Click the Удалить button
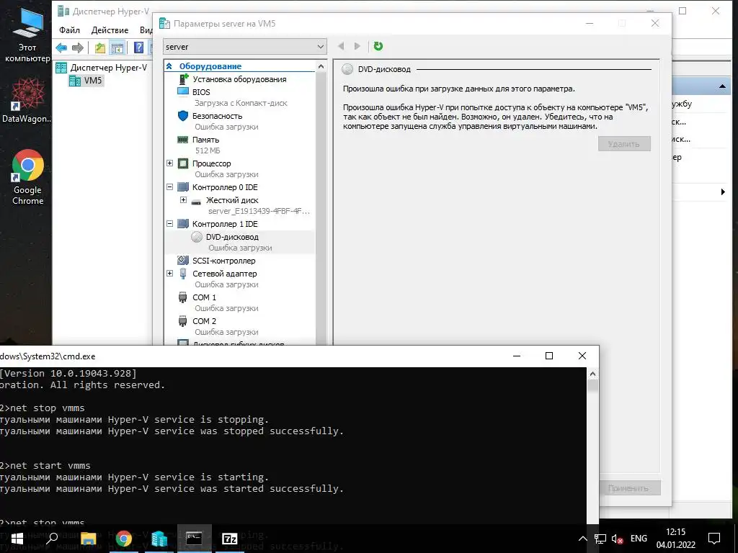The width and height of the screenshot is (738, 553). [x=624, y=144]
